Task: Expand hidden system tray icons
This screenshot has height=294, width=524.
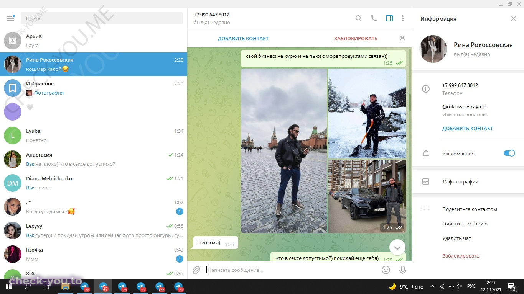Action: 432,286
